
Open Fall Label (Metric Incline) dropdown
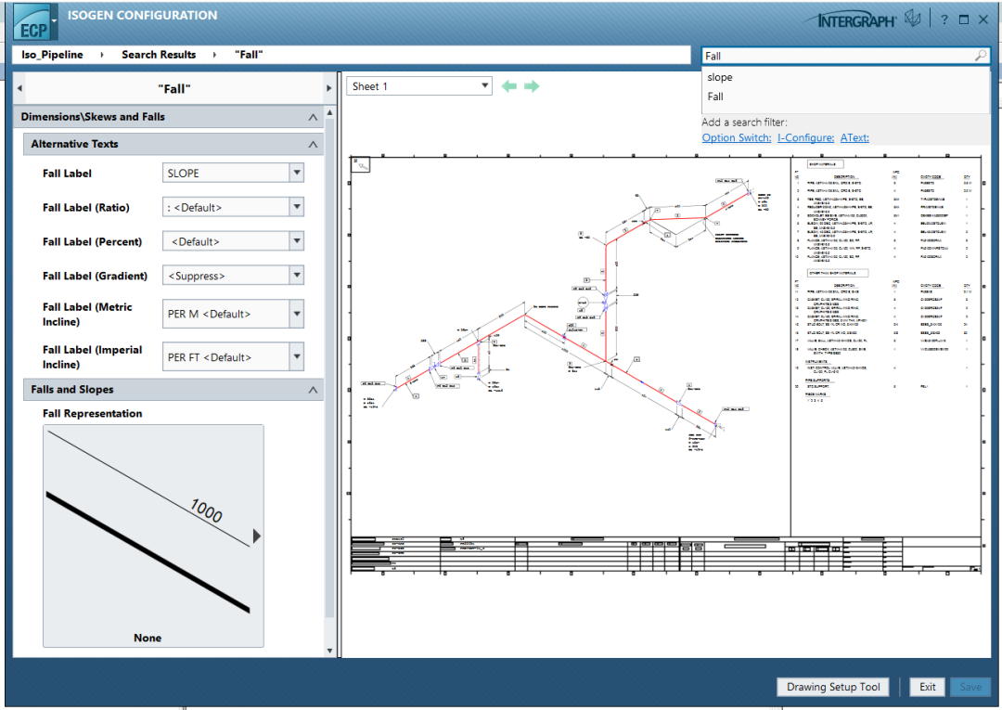pyautogui.click(x=297, y=314)
